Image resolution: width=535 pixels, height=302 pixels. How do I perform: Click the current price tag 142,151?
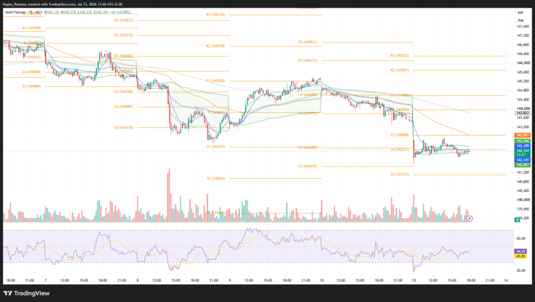tap(522, 151)
